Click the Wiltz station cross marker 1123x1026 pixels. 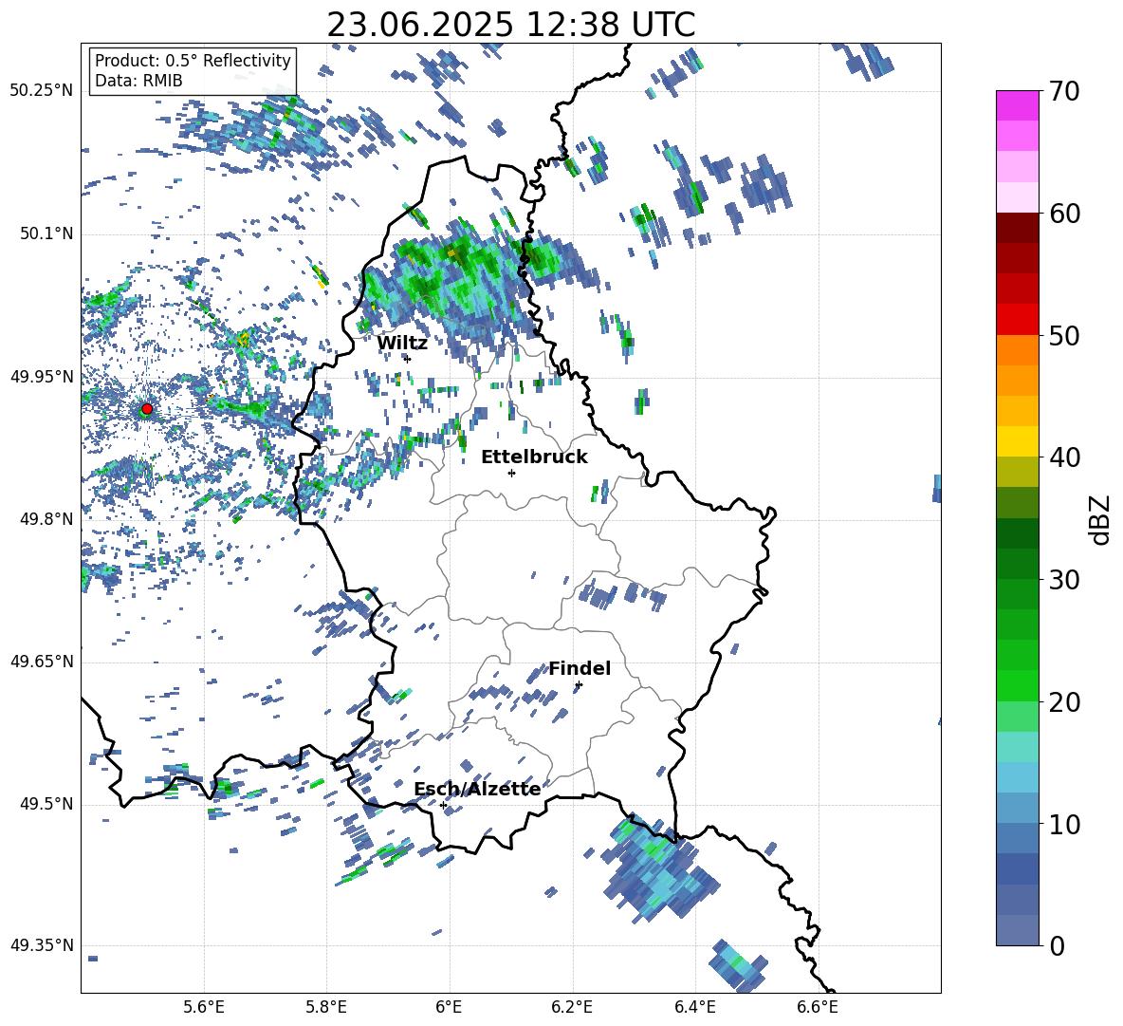coord(408,359)
